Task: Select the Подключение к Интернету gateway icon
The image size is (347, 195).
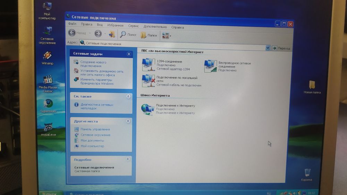Action: click(x=147, y=109)
